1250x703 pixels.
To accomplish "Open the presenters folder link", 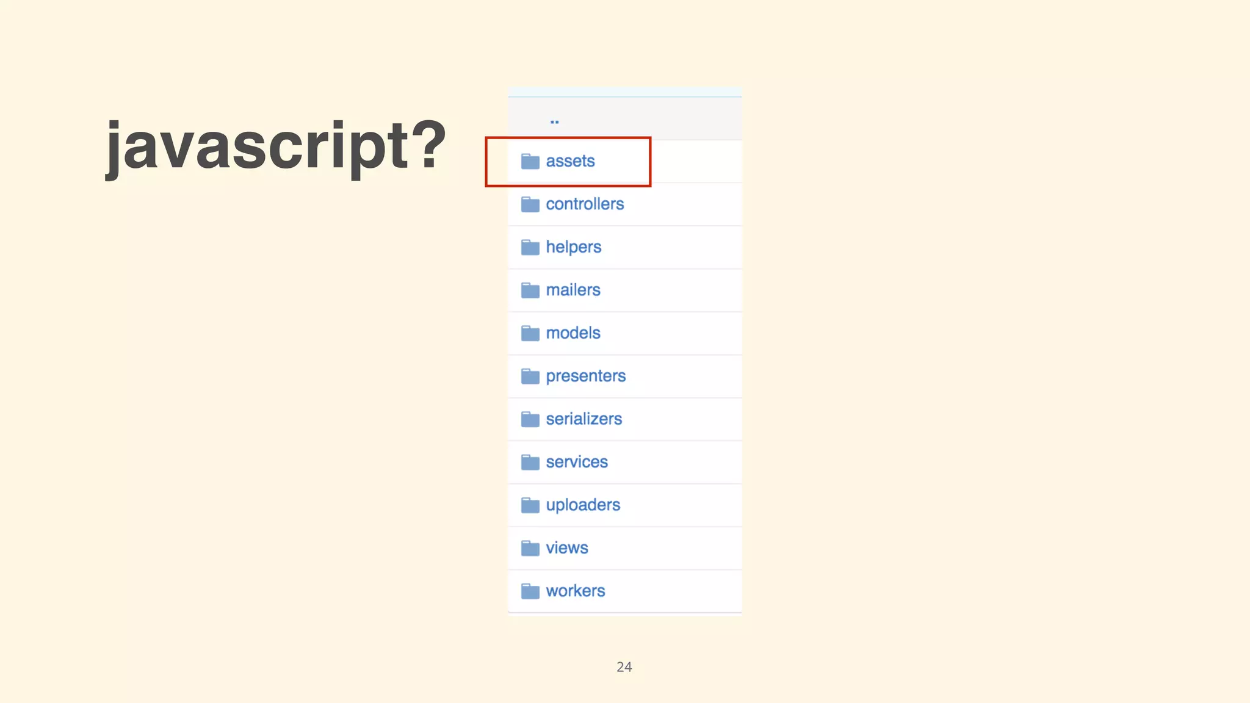I will click(x=585, y=377).
